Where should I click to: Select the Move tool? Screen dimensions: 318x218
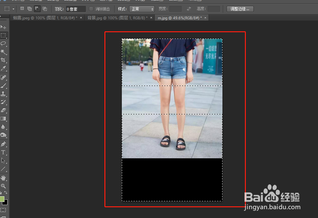(x=3, y=27)
